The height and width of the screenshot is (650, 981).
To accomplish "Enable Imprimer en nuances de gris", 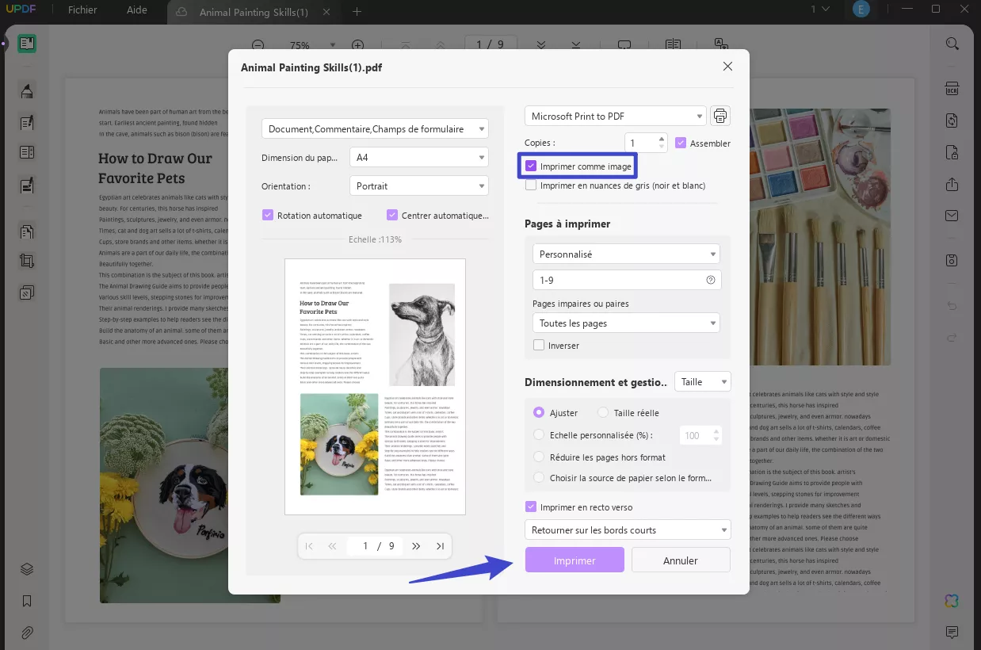I will [x=531, y=185].
